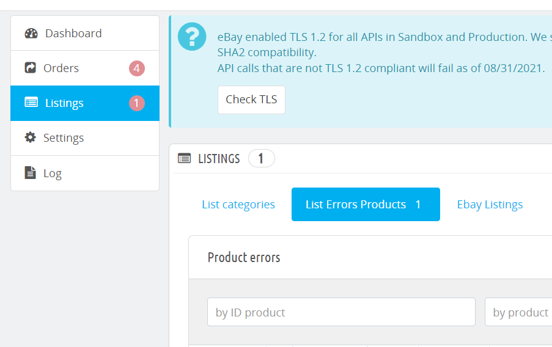
Task: Click the question mark info icon
Action: (192, 37)
